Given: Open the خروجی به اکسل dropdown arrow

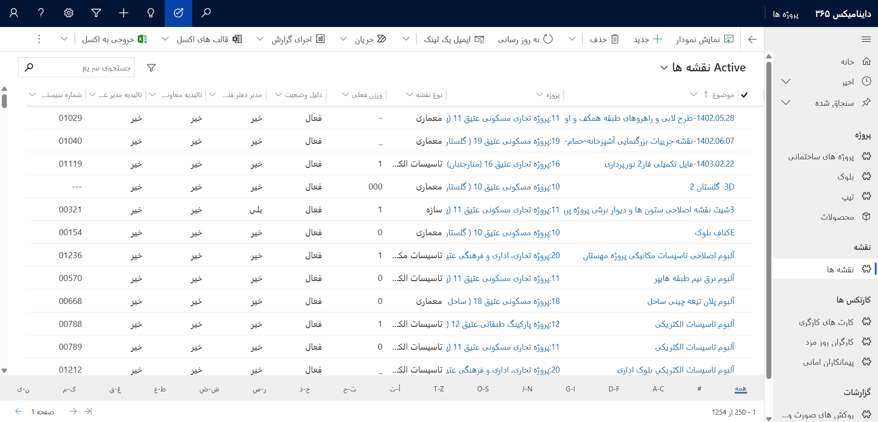Looking at the screenshot, I should 65,39.
